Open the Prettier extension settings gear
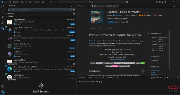The height and width of the screenshot is (95, 180). click(x=127, y=22)
